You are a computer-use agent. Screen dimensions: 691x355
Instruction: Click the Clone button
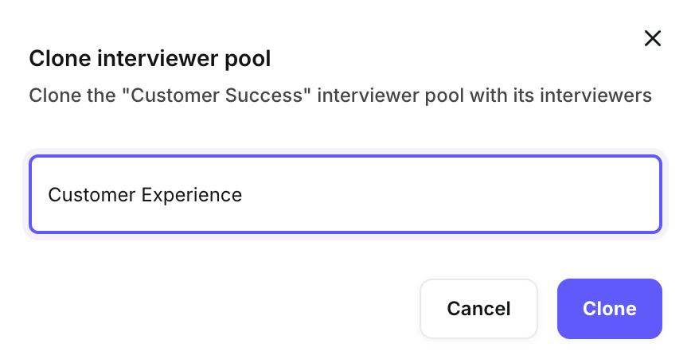point(609,309)
